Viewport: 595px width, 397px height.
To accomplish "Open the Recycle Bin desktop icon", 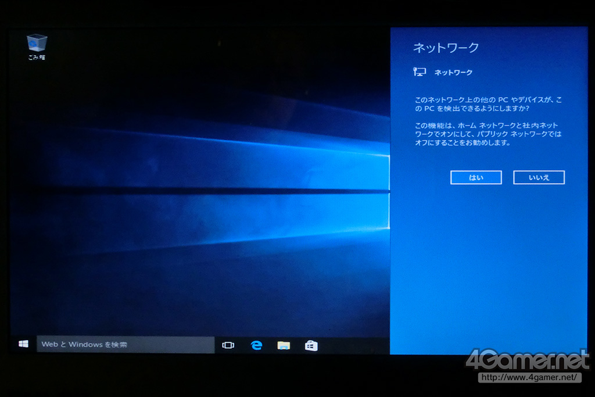I will coord(37,47).
